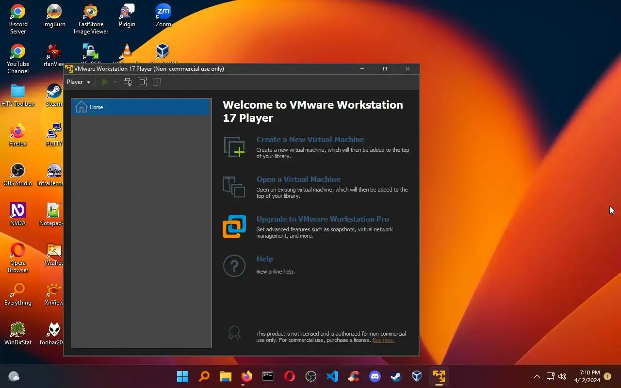Expand the arrow next to the play icon
The image size is (621, 388).
(x=115, y=82)
